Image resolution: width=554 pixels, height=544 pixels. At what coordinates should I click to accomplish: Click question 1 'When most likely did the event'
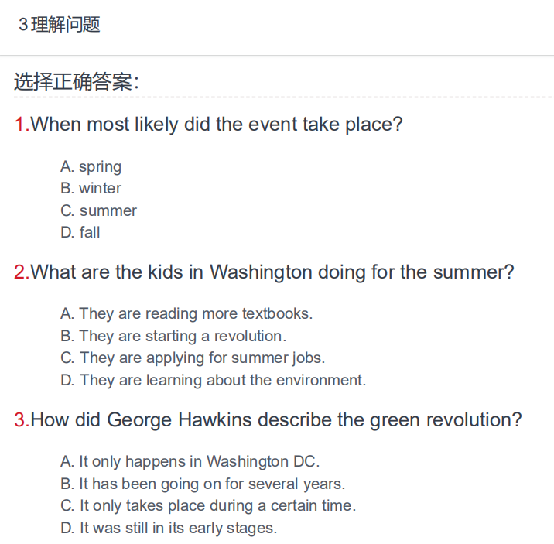click(x=216, y=125)
